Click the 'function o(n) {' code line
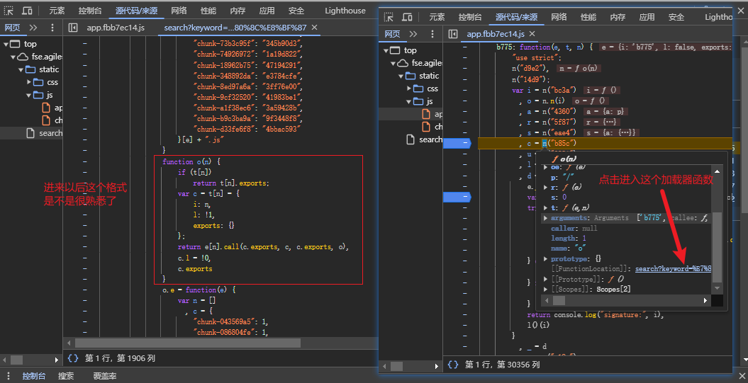This screenshot has height=383, width=748. pyautogui.click(x=191, y=162)
